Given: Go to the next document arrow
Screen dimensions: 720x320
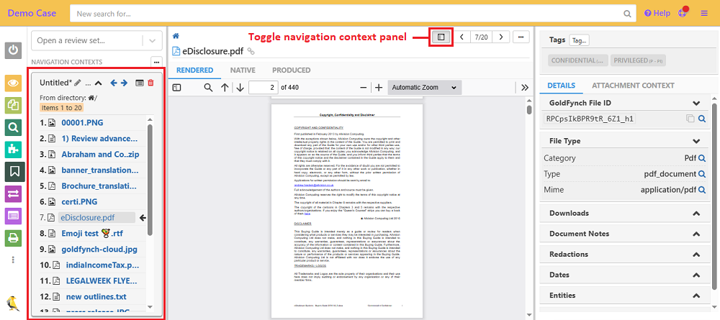Looking at the screenshot, I should pyautogui.click(x=501, y=37).
